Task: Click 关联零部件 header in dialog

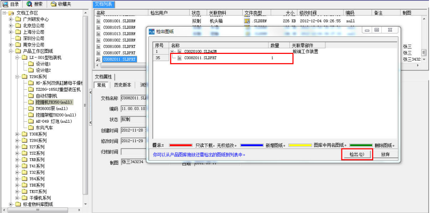Action: [307, 45]
